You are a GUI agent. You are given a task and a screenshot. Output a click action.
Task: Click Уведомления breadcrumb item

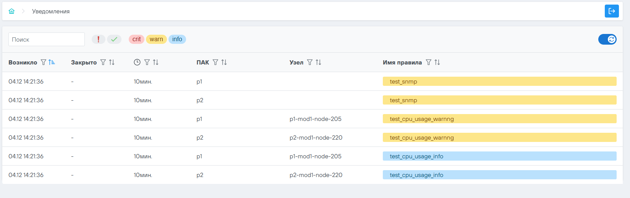tap(51, 11)
